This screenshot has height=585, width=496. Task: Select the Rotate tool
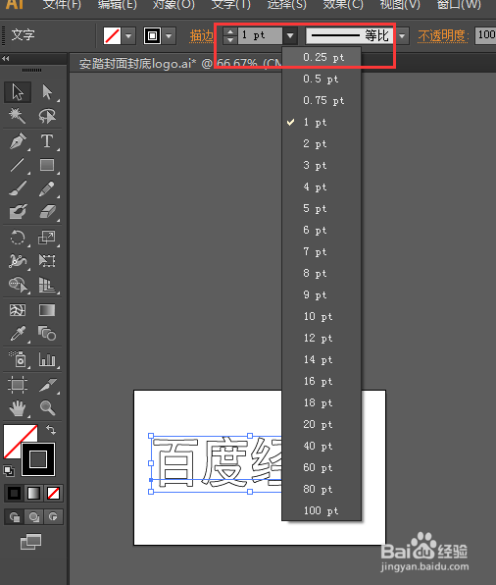click(x=18, y=238)
